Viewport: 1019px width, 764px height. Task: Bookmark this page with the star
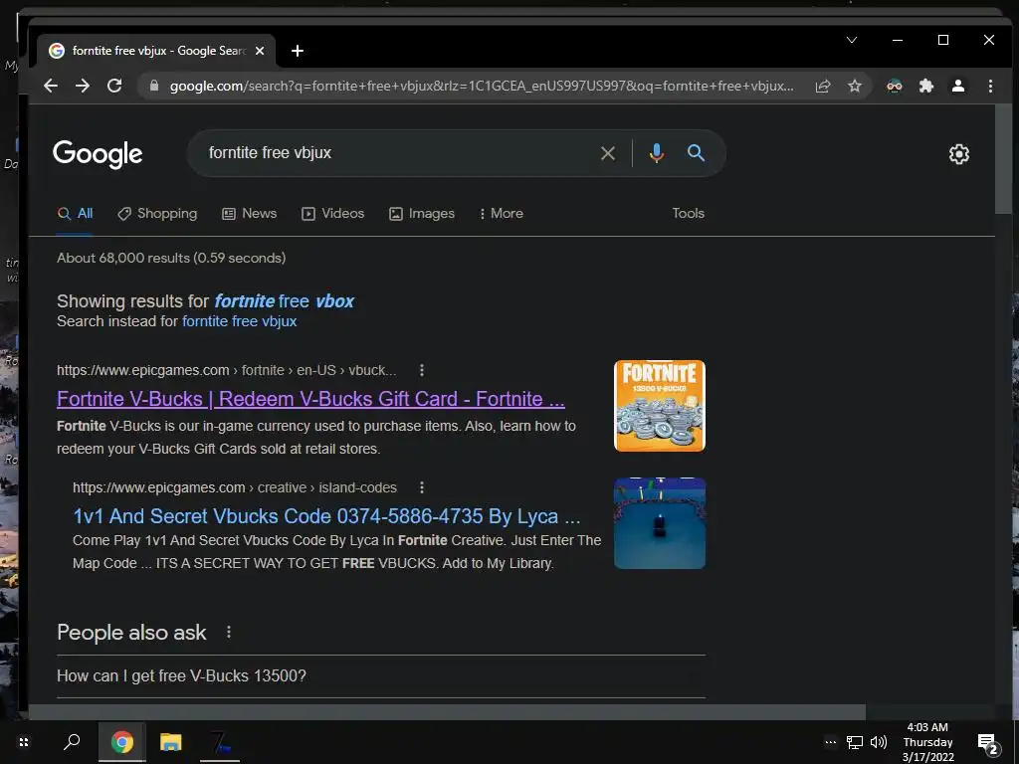tap(855, 86)
